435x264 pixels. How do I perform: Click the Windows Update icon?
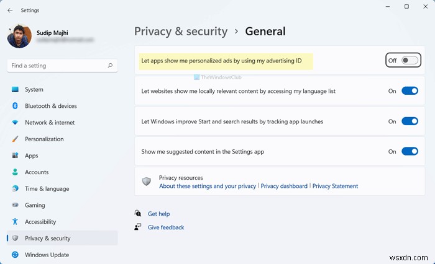pos(15,255)
